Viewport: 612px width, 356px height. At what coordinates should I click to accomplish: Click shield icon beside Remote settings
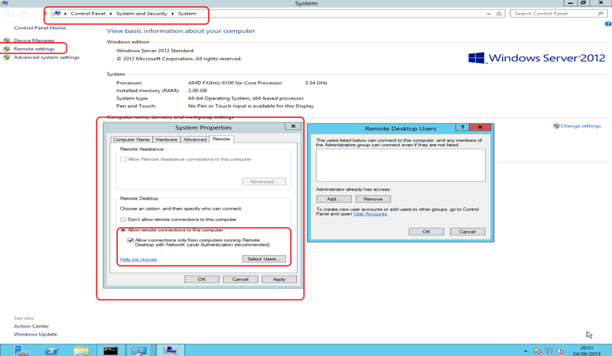[x=7, y=49]
